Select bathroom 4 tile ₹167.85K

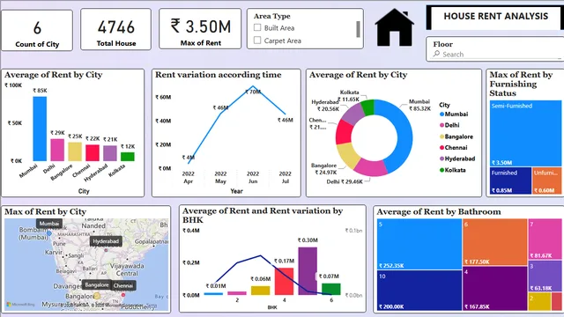point(495,288)
